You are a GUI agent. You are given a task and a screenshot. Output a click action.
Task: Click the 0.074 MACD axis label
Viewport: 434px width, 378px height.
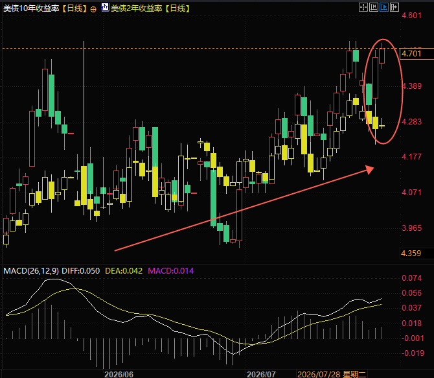point(411,278)
